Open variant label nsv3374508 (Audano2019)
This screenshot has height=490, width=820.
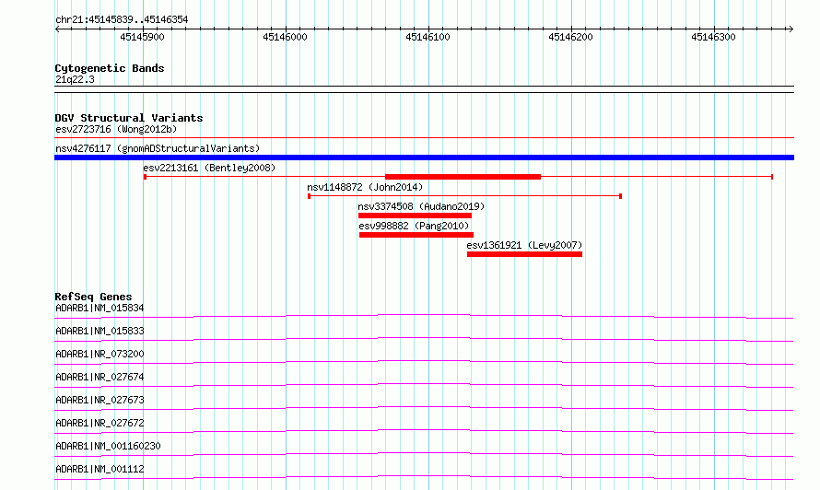pos(421,206)
